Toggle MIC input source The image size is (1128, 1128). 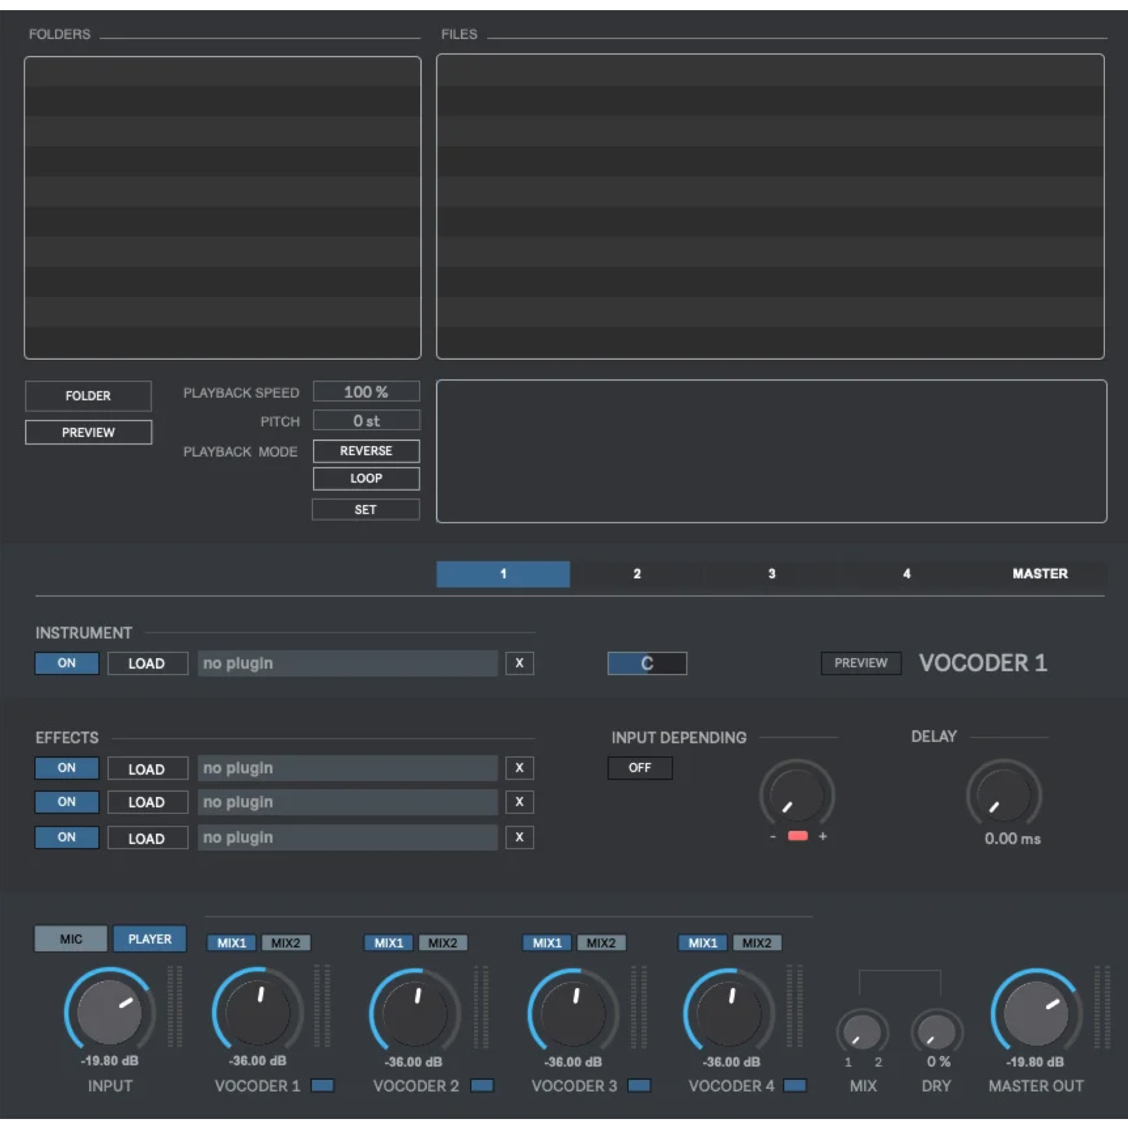[70, 938]
